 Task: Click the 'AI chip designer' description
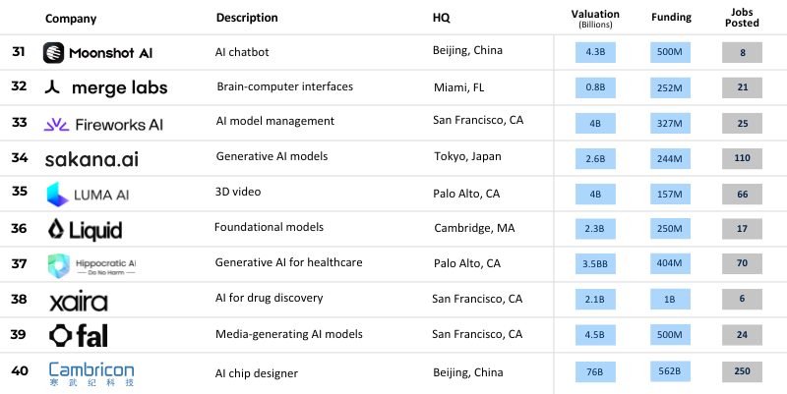pyautogui.click(x=257, y=372)
